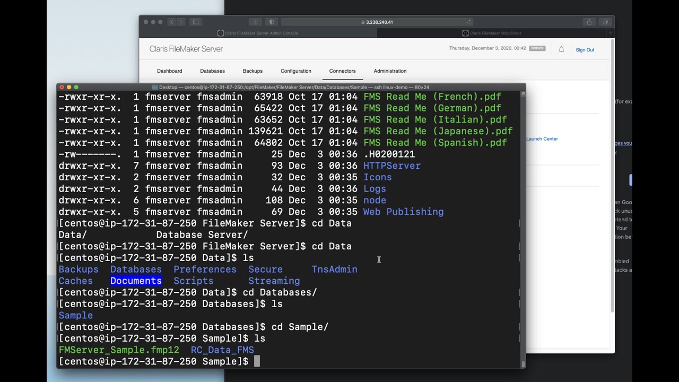Click RC_Data_FMS directory name in terminal
Screen dimensions: 679x382
point(222,350)
